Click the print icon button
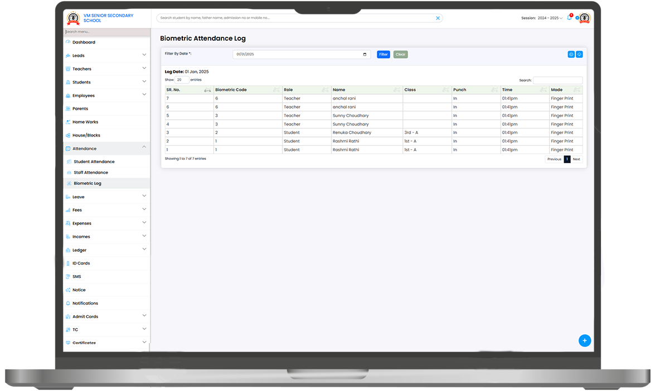Screen dimensions: 655x391 (571, 54)
